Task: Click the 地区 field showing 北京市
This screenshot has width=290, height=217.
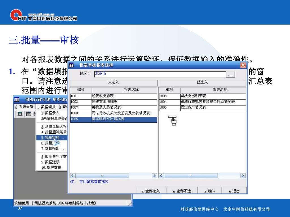Action: tap(160, 74)
